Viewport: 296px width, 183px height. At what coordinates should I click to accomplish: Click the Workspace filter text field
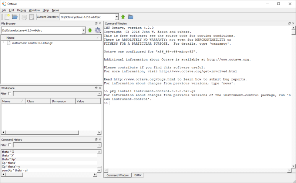pyautogui.click(x=55, y=94)
